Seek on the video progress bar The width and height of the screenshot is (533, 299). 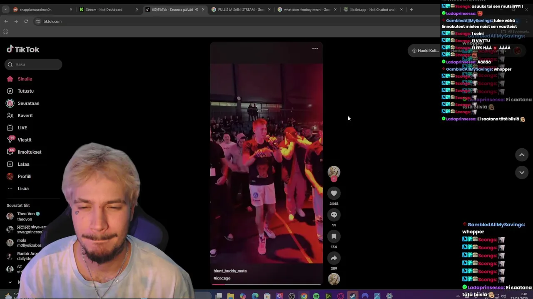click(x=266, y=284)
